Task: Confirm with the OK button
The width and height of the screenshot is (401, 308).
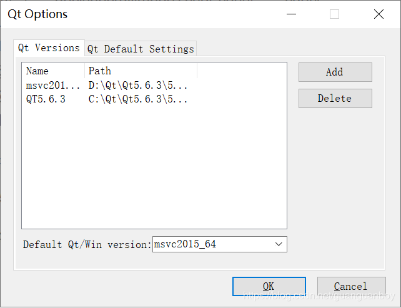Action: [269, 286]
